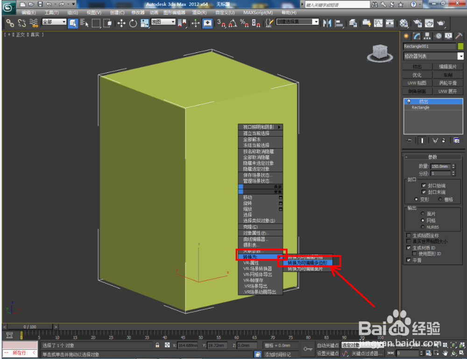Open the 修改器列表 modifier dropdown

tap(460, 56)
